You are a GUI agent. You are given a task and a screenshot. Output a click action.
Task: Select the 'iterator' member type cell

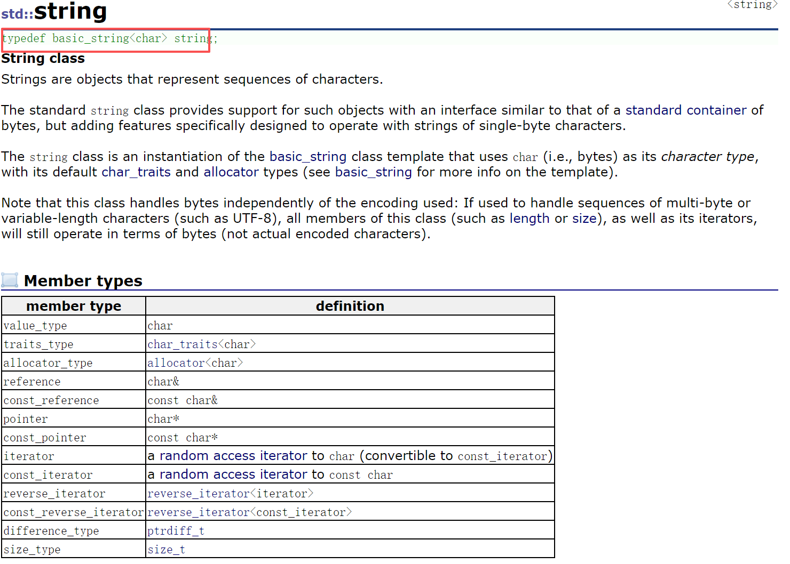pyautogui.click(x=74, y=456)
